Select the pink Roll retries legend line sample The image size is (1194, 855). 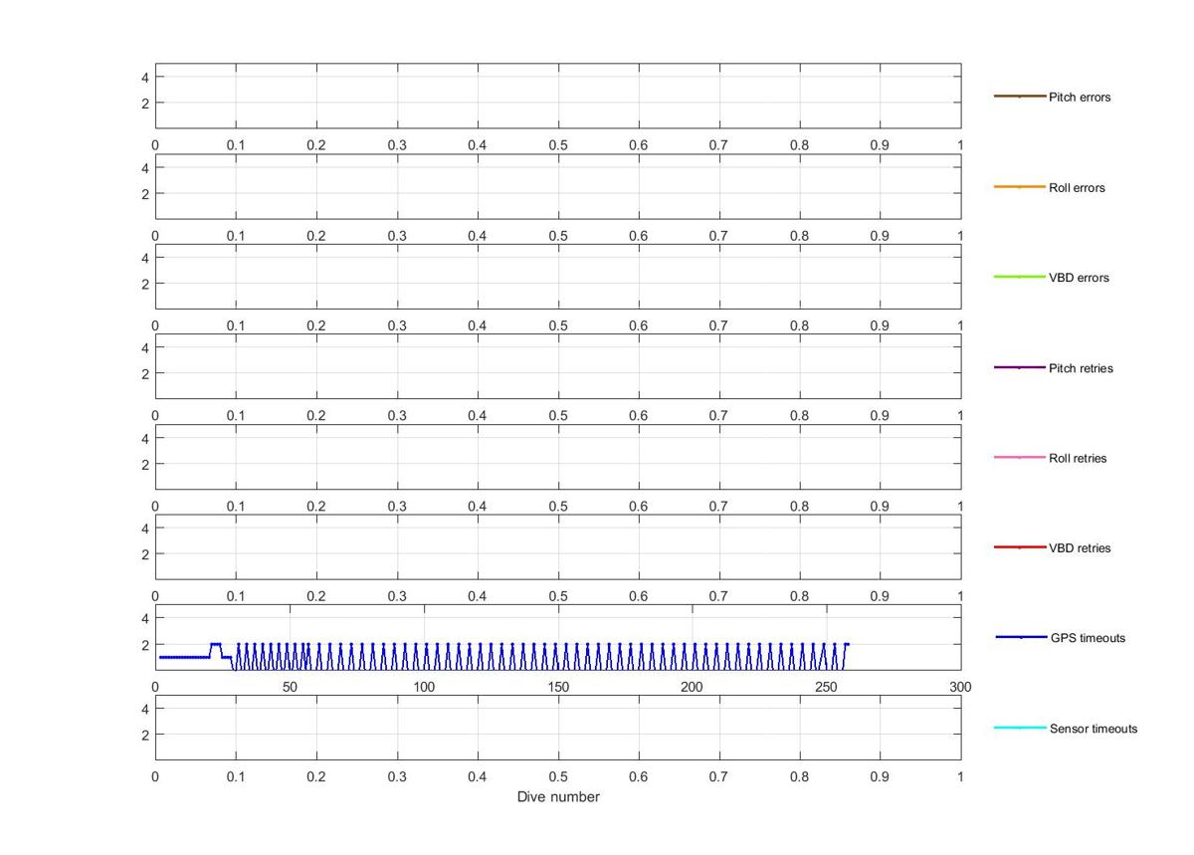click(1020, 458)
